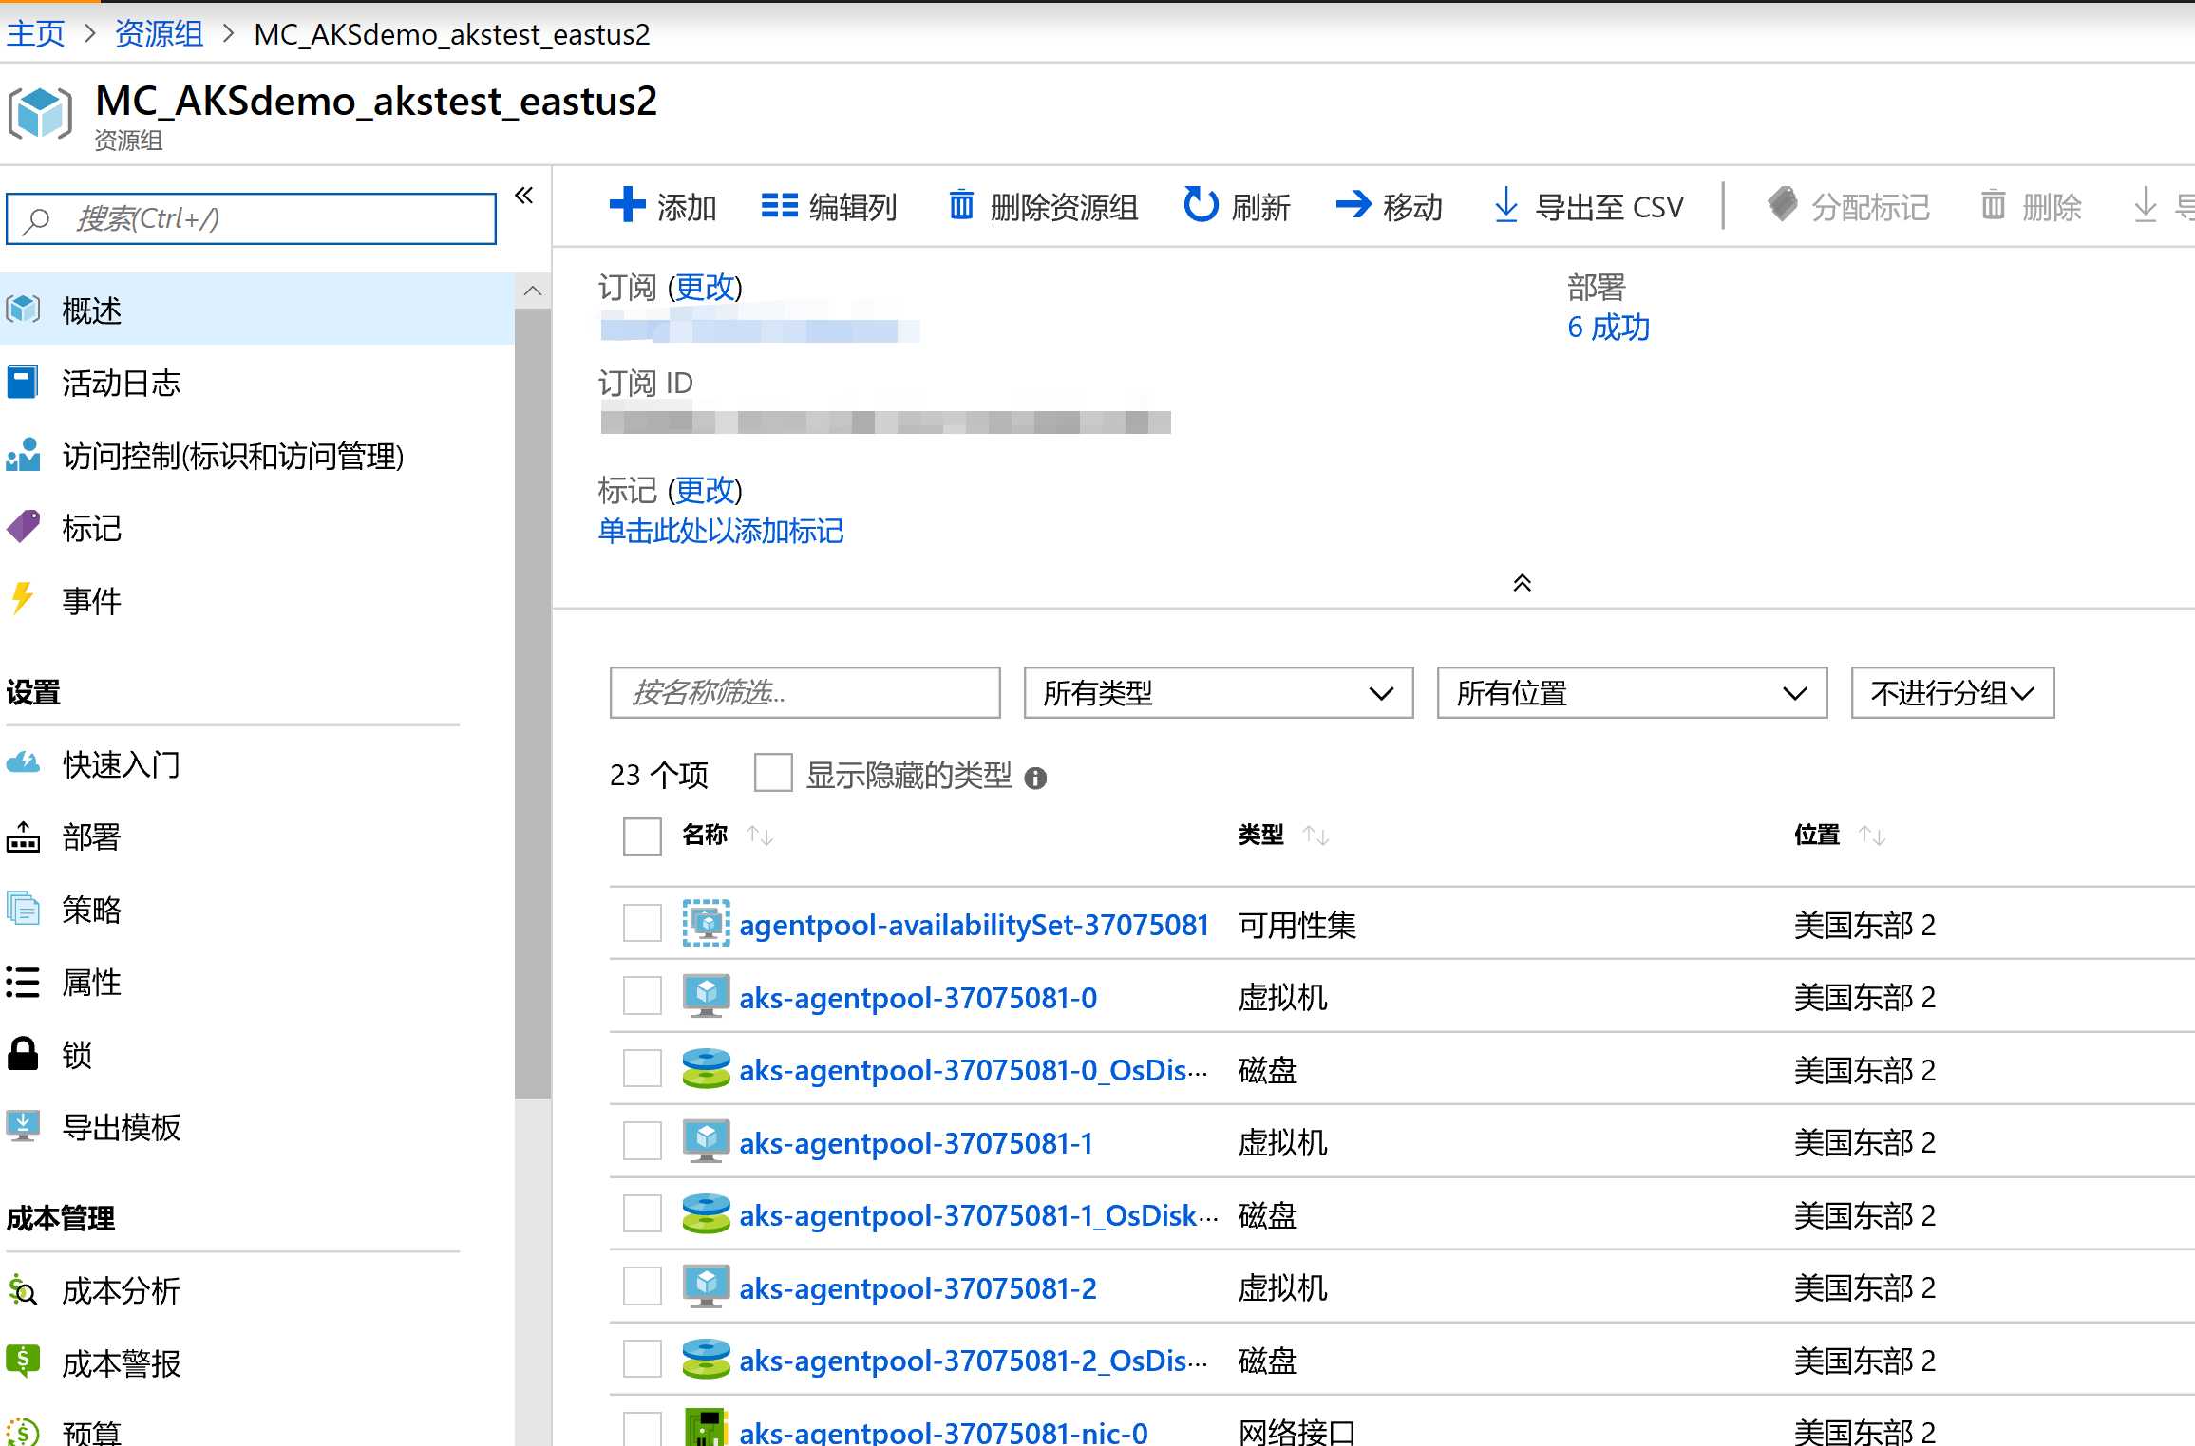Check the box for agentpool-availabilitySet-37075081
Image resolution: width=2195 pixels, height=1446 pixels.
tap(642, 923)
